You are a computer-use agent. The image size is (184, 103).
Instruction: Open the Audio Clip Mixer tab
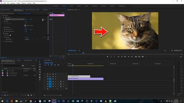pos(32,10)
